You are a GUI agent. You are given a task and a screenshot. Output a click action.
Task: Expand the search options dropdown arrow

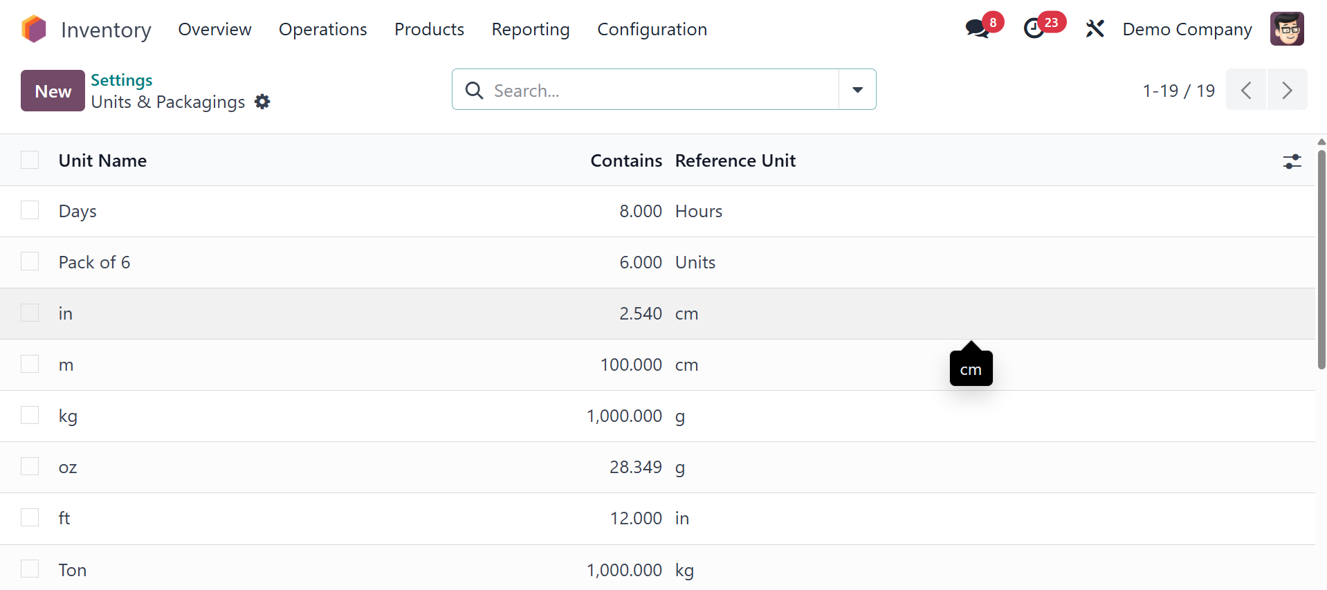857,90
